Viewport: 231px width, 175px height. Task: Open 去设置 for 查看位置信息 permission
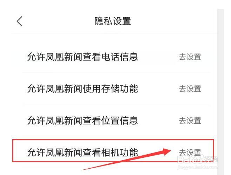pyautogui.click(x=190, y=121)
